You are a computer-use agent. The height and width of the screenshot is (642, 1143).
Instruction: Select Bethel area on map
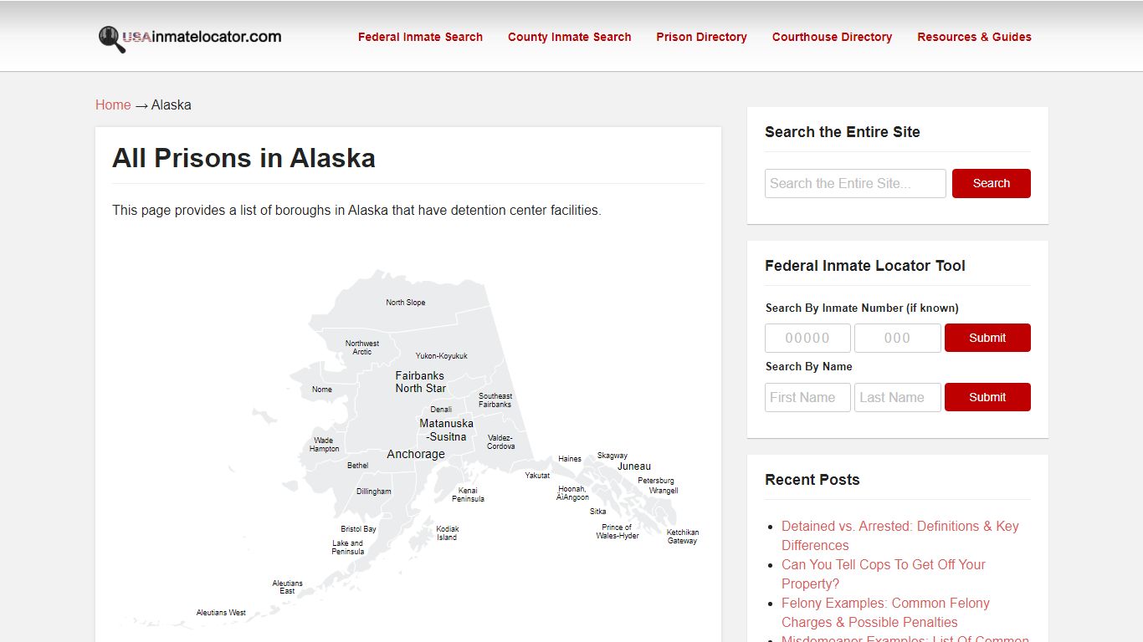[x=358, y=466]
